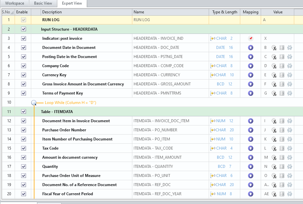Click the ITEMDATA - INVOICE_DOC_ITEM name cell
Screen dimensions: 303x204
(x=170, y=121)
